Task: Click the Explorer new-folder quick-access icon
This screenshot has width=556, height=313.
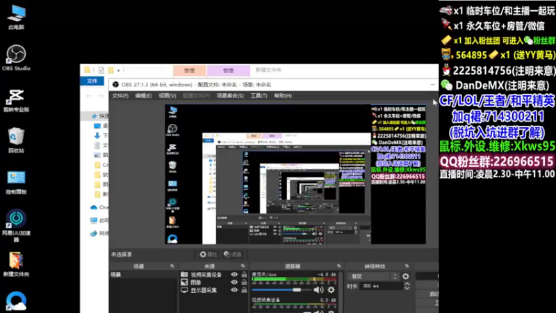Action: click(x=111, y=70)
